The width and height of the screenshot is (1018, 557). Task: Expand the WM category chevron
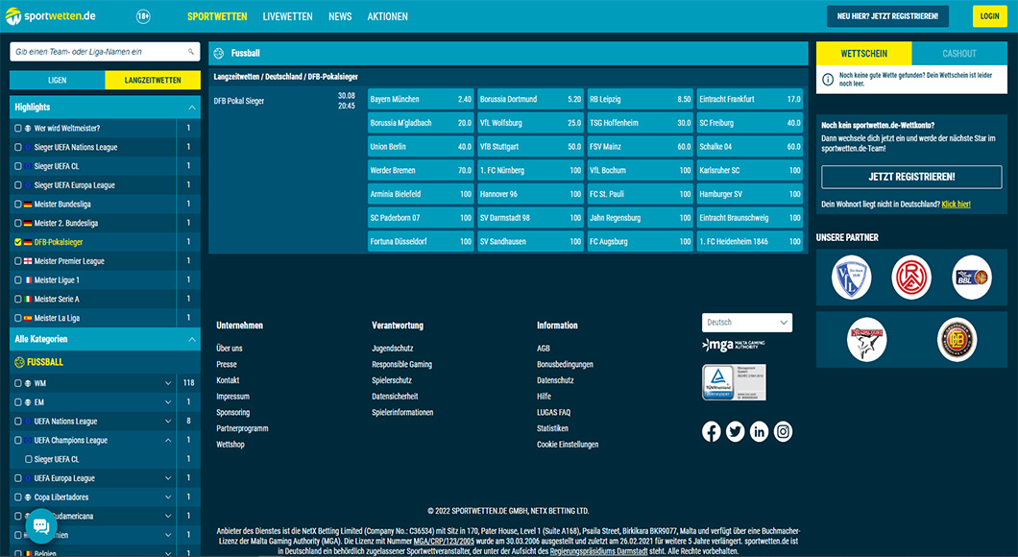pos(168,384)
